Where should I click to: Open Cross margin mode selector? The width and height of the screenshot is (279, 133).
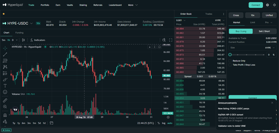(236, 15)
